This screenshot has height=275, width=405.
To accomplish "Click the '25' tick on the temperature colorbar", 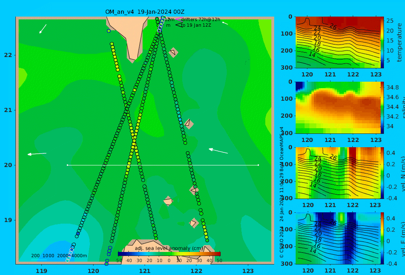I will 390,21.
